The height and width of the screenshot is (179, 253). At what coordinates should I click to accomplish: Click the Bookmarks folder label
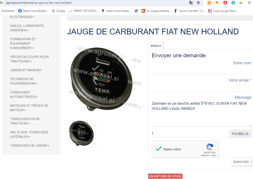8,11
